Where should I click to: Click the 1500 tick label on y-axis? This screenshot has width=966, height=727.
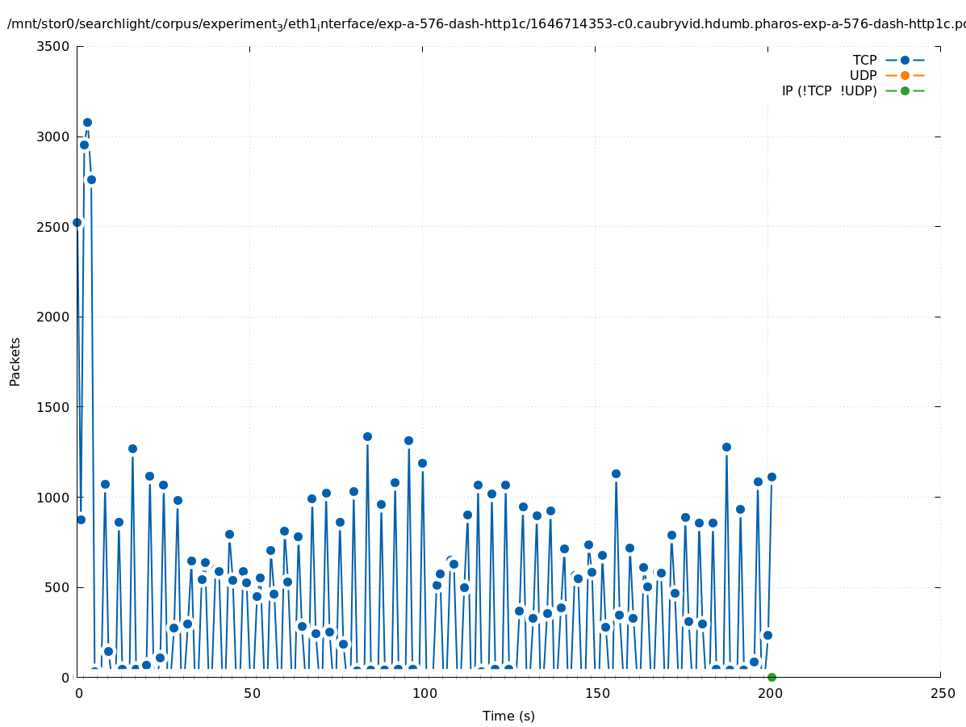coord(53,407)
